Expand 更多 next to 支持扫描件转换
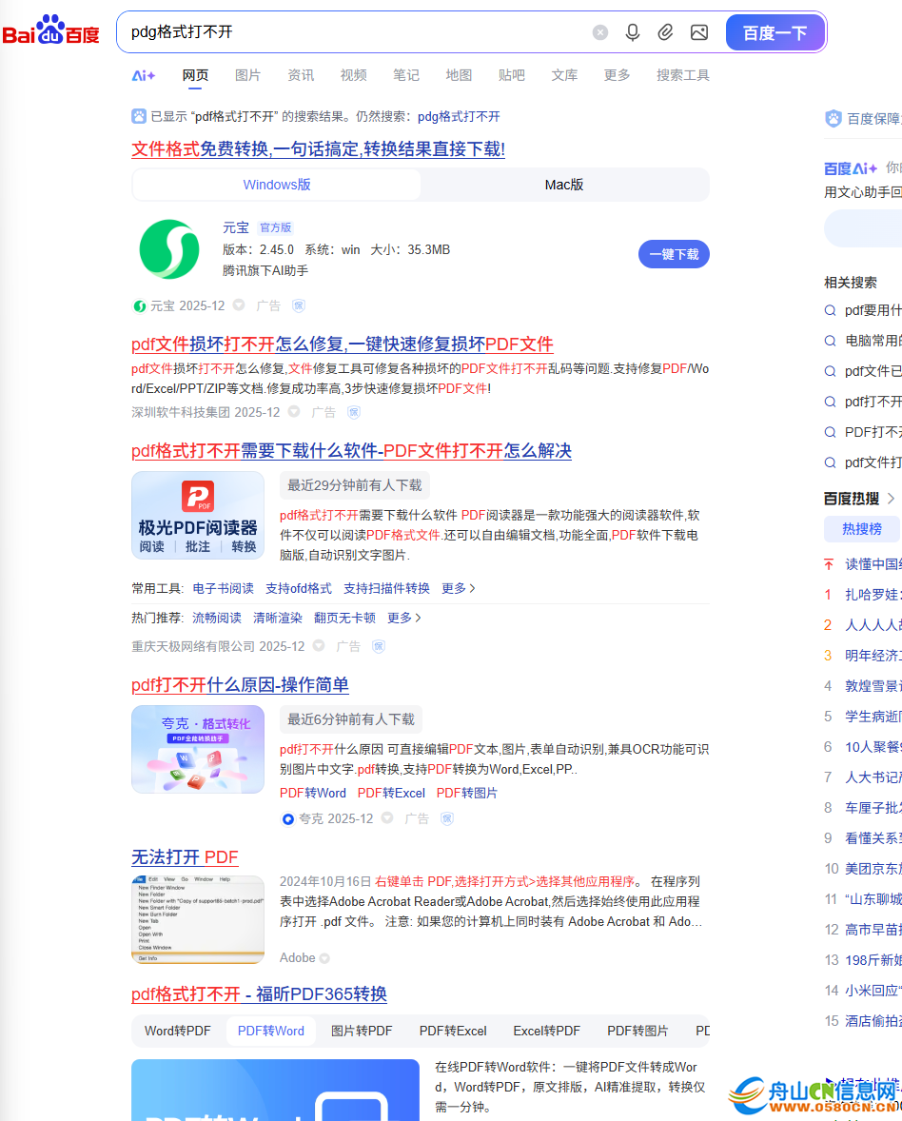This screenshot has height=1121, width=902. coord(459,588)
